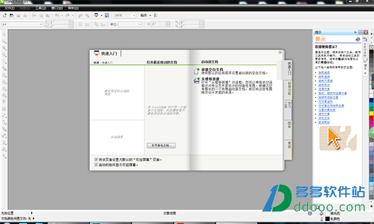Viewport: 374px width, 224px height.
Task: Select the Rectangle tool in toolbox
Action: pyautogui.click(x=4, y=75)
